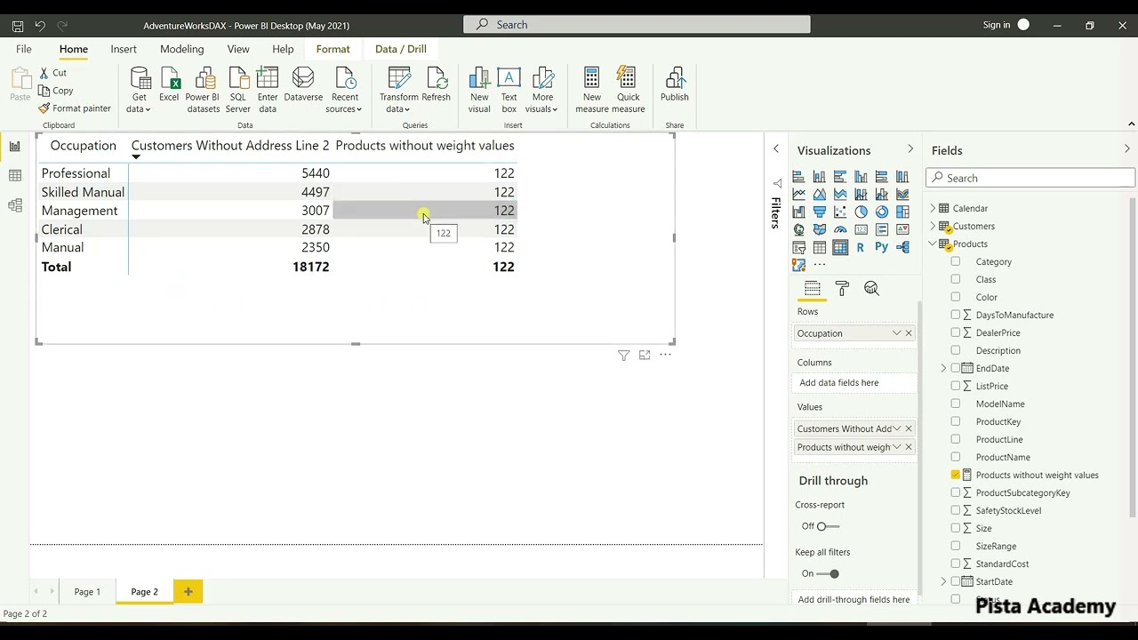Select the stacked bar chart visual

click(798, 176)
